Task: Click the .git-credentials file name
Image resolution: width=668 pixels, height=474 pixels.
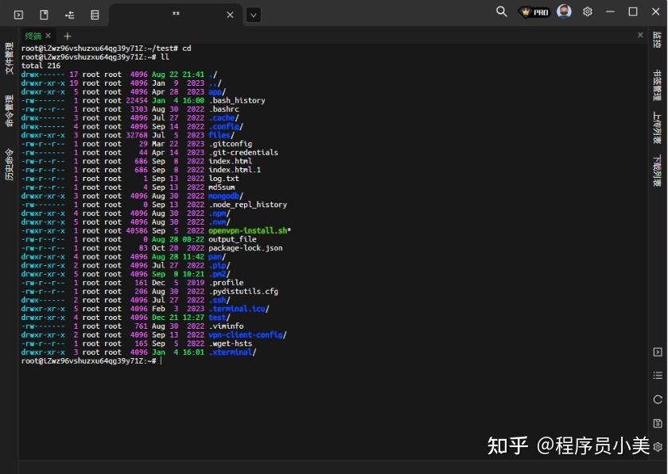Action: click(x=243, y=152)
